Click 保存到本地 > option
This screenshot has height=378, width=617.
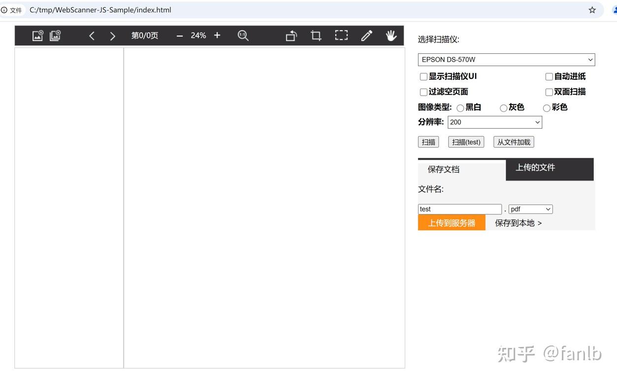[519, 223]
